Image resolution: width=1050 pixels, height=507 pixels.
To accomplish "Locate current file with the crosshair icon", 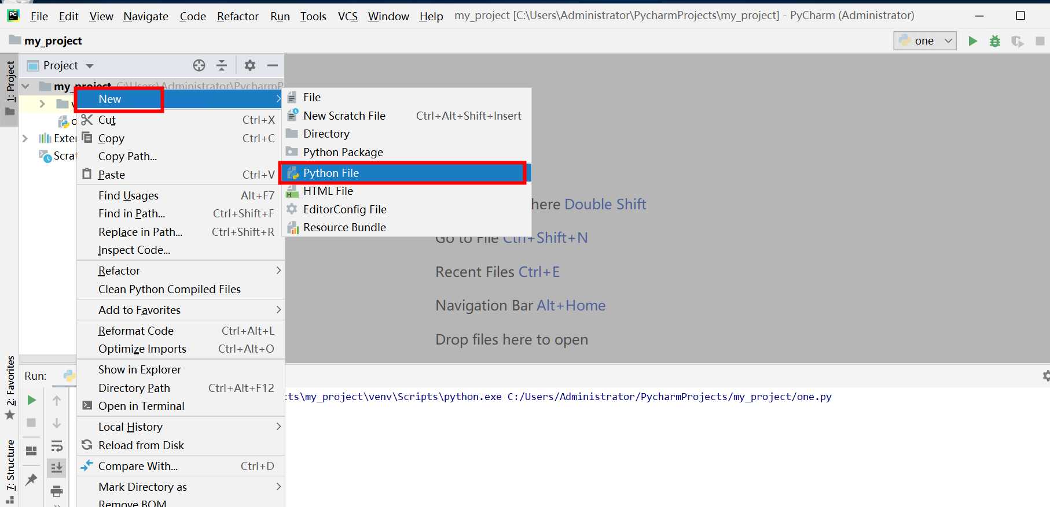I will (x=199, y=65).
